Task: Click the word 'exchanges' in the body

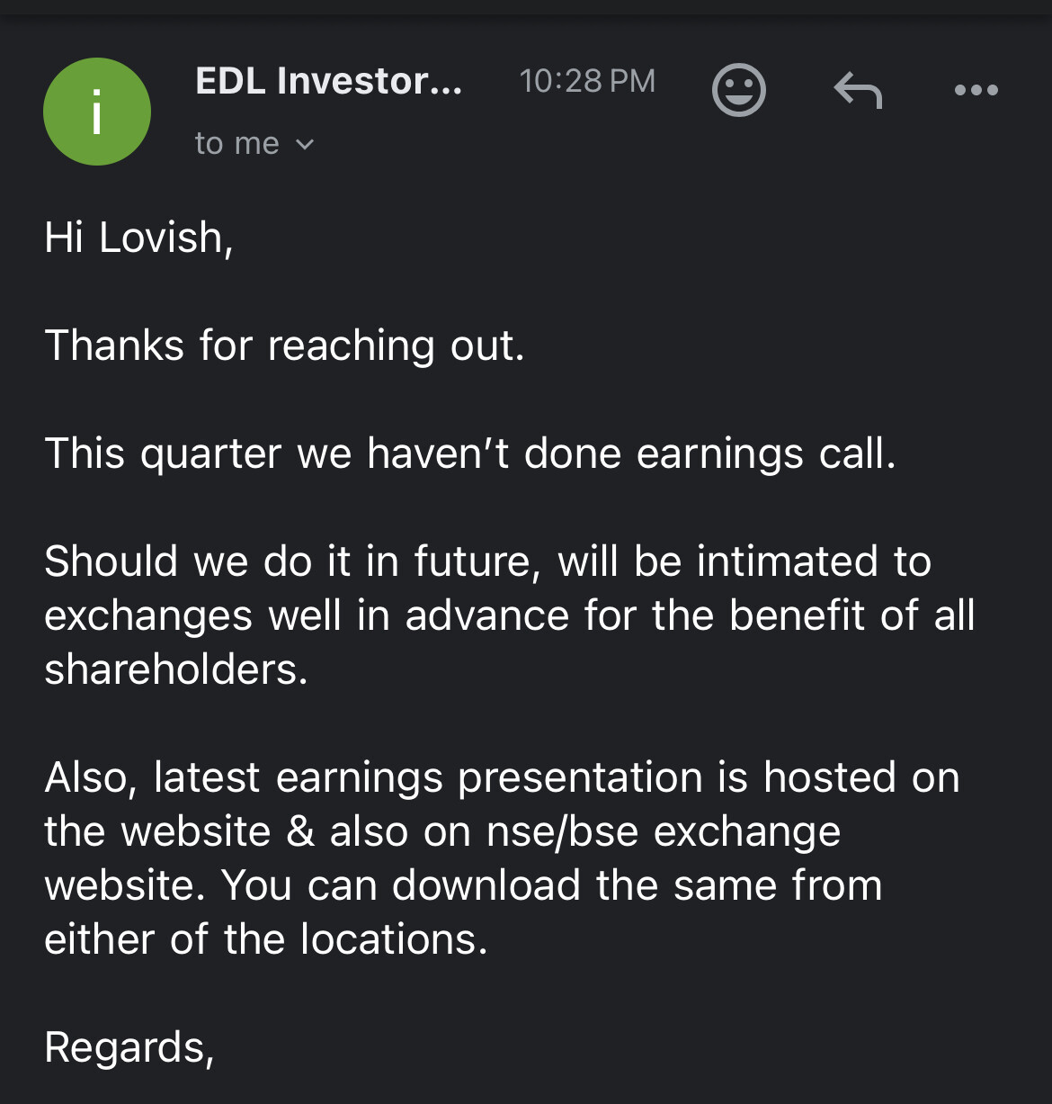Action: (148, 615)
